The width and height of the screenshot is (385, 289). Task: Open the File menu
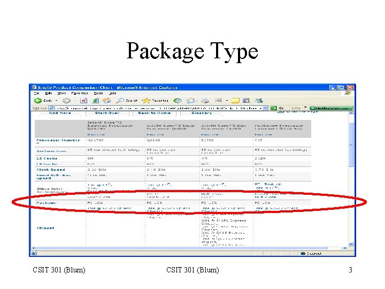coord(36,93)
